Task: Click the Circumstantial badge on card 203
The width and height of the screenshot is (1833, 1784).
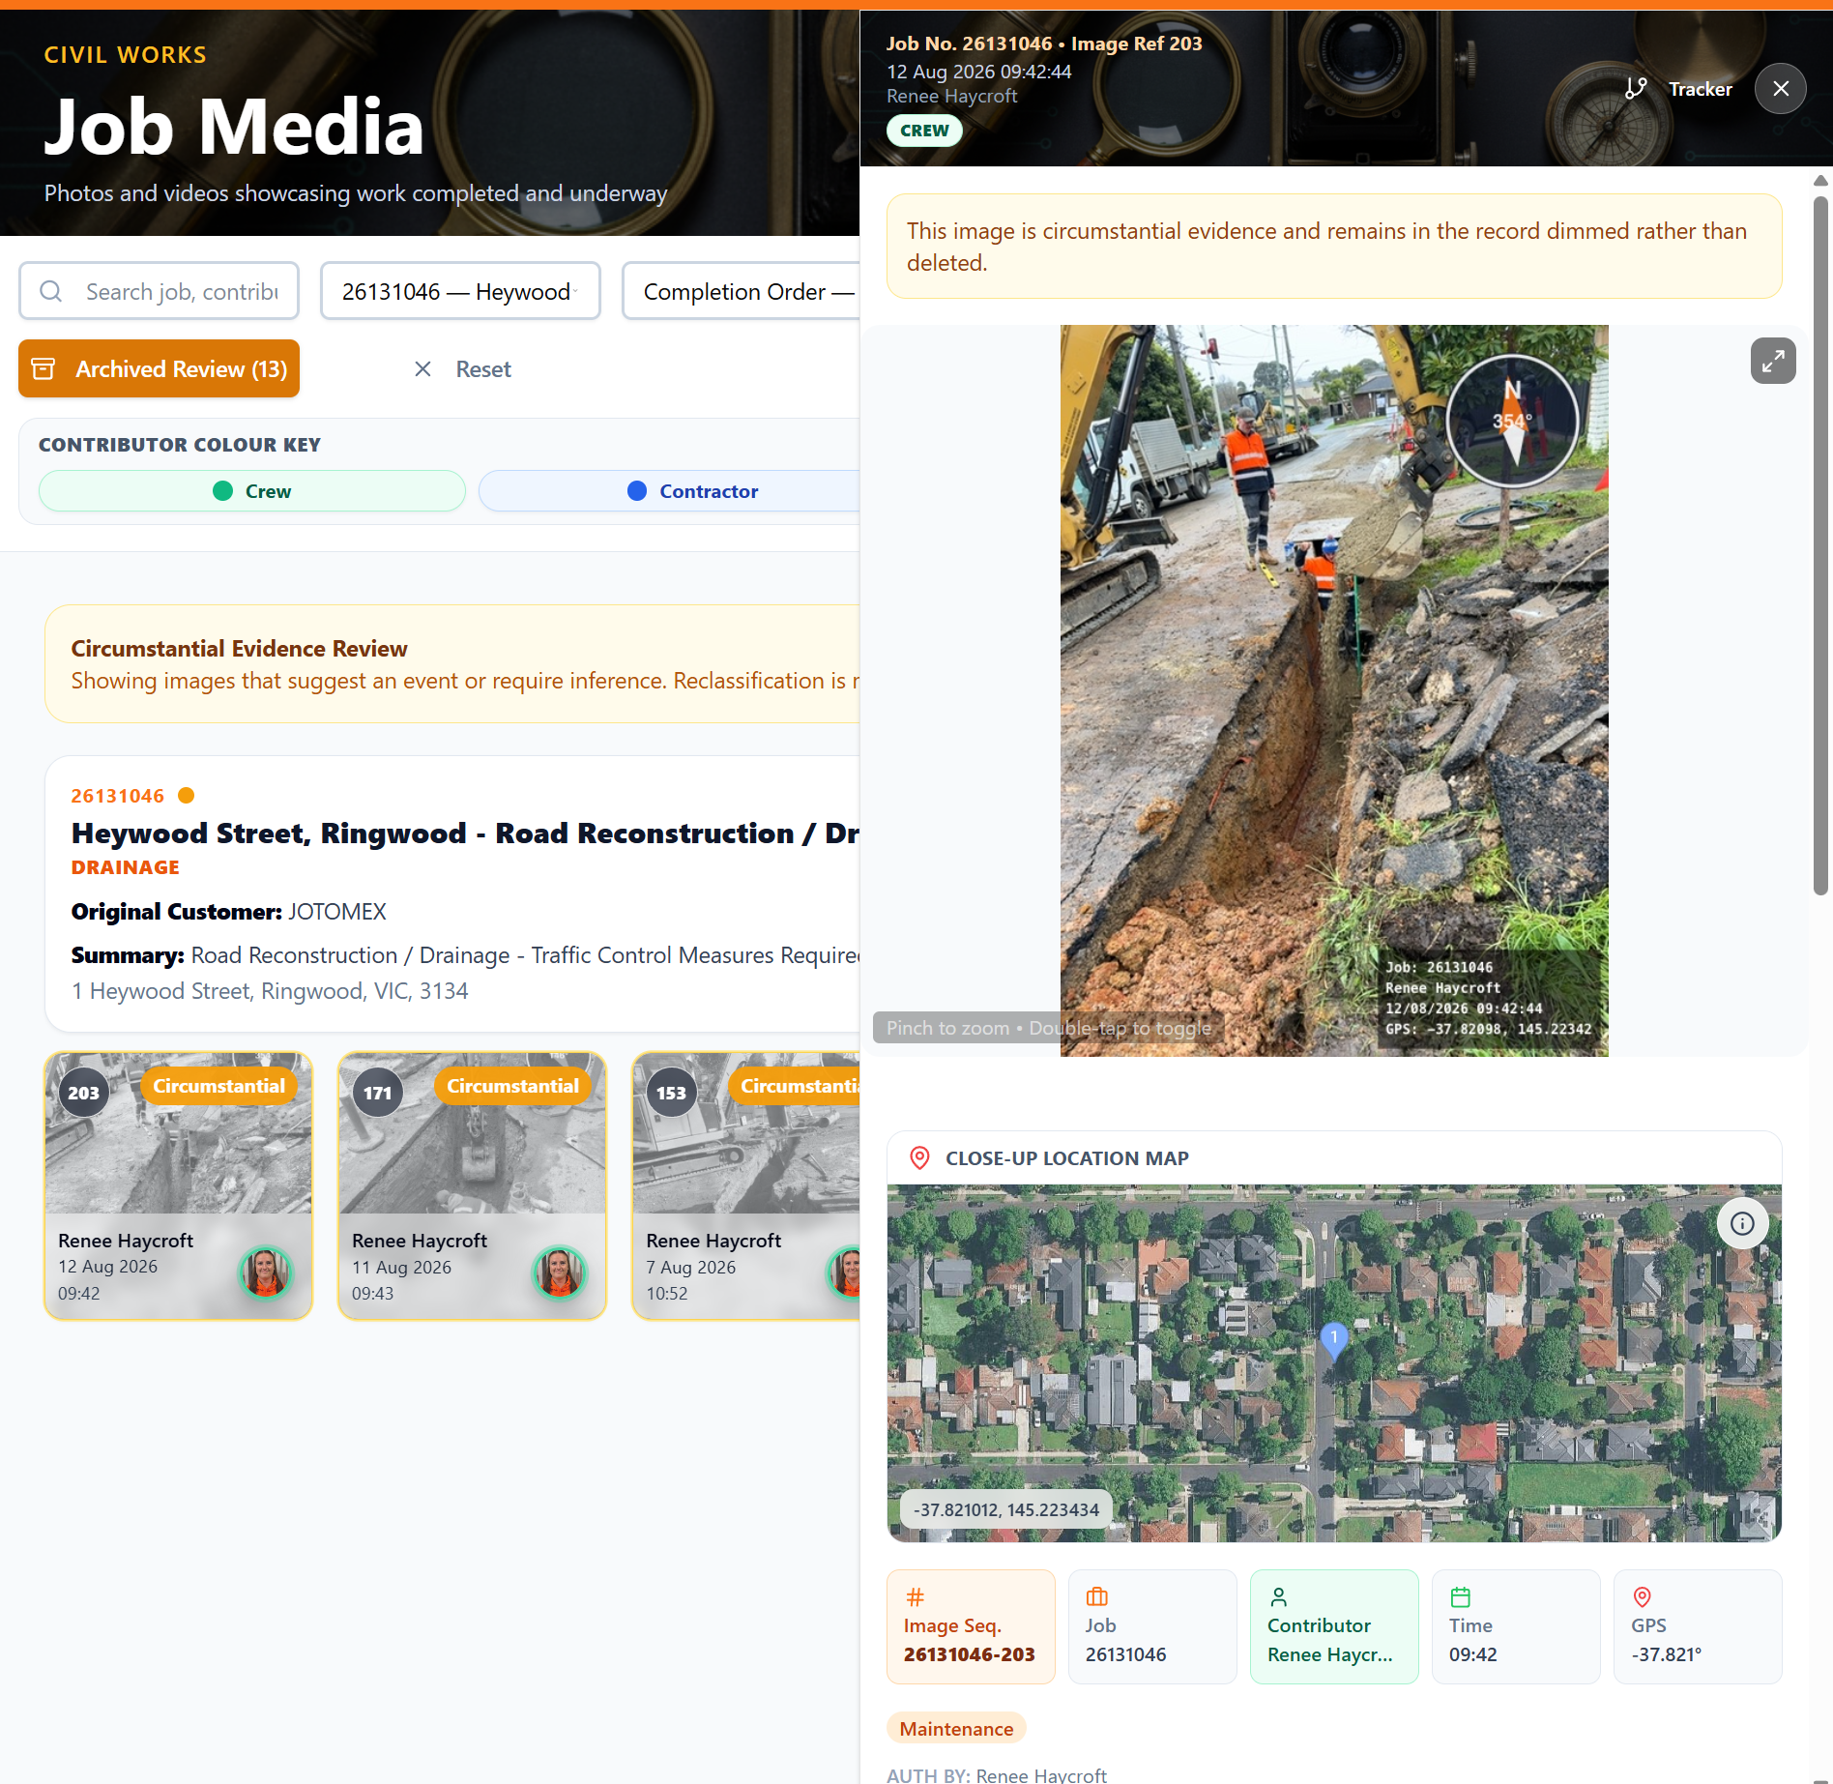Action: [x=218, y=1086]
